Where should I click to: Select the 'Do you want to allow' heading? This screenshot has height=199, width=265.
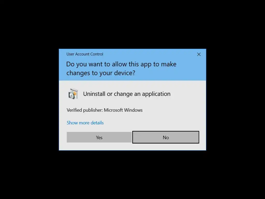click(x=121, y=68)
